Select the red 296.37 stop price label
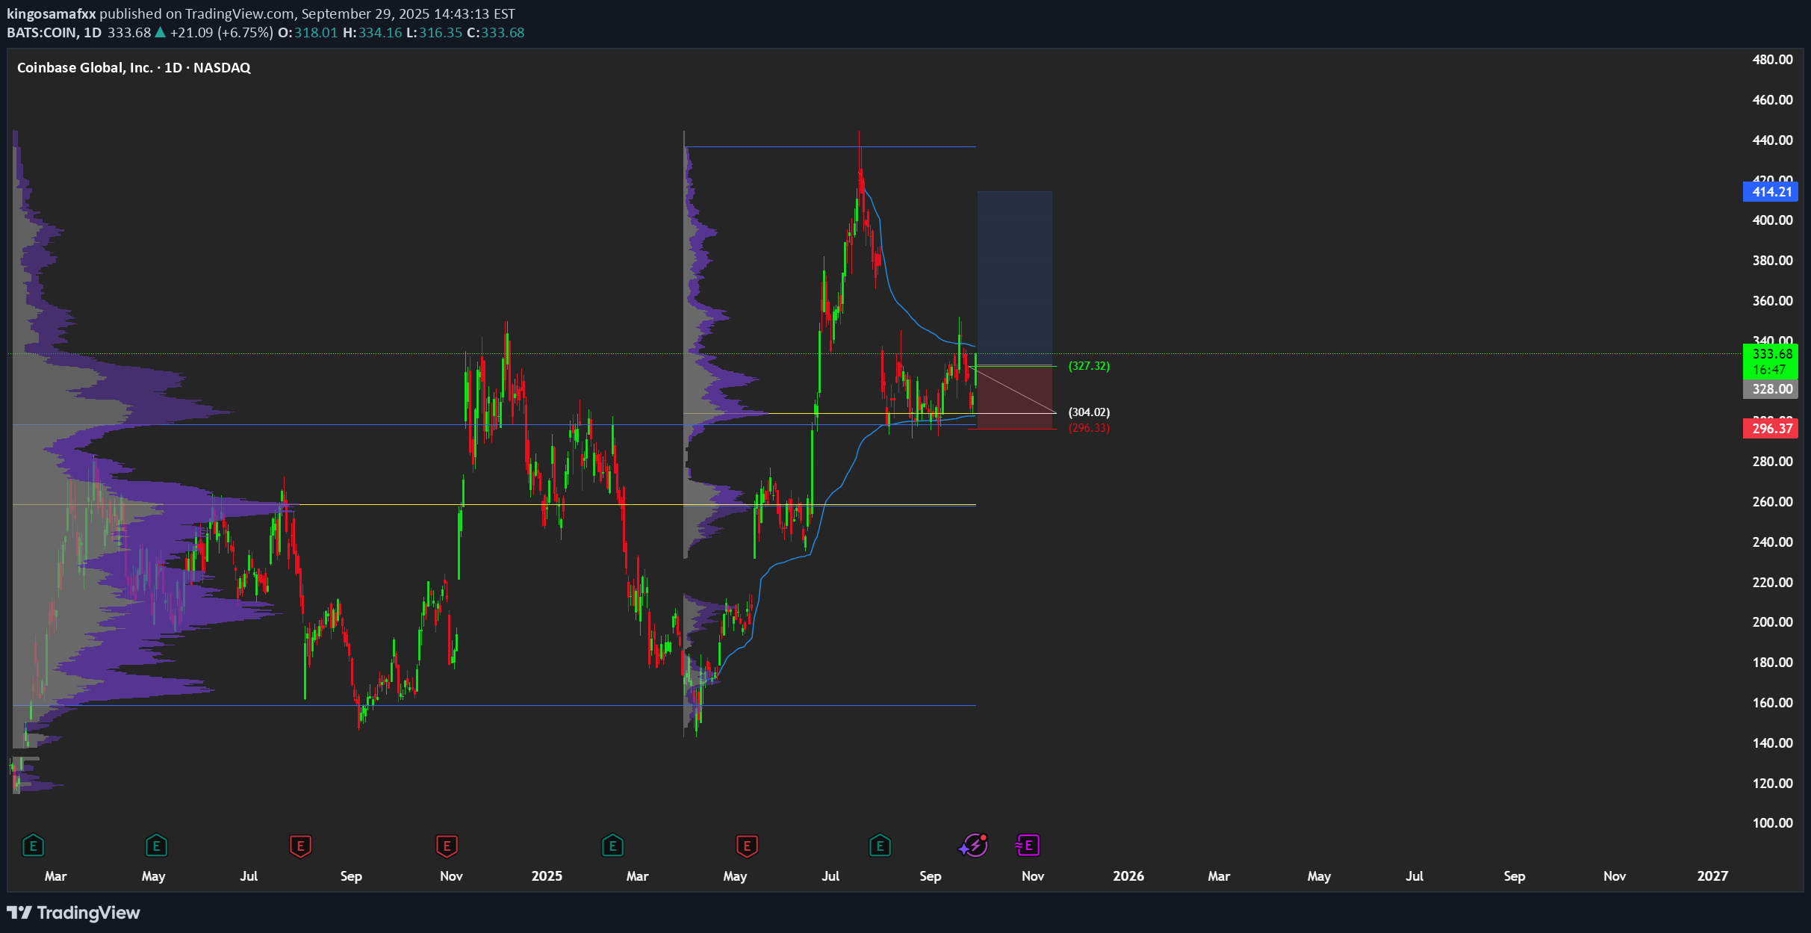This screenshot has height=933, width=1811. [1771, 429]
